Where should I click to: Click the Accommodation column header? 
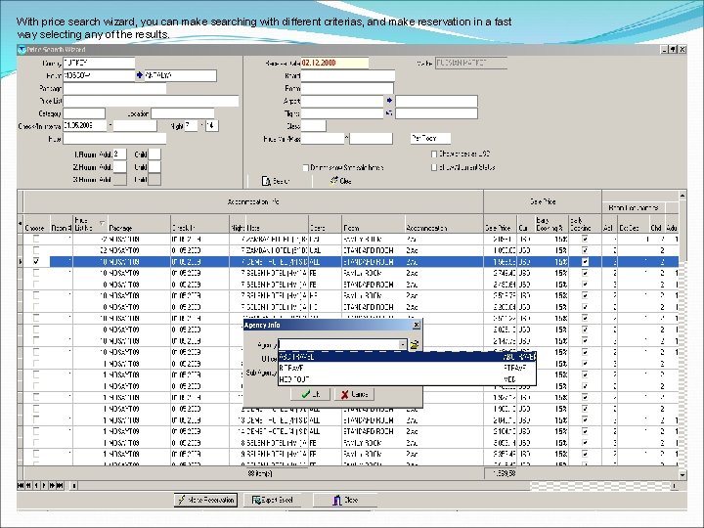point(444,224)
